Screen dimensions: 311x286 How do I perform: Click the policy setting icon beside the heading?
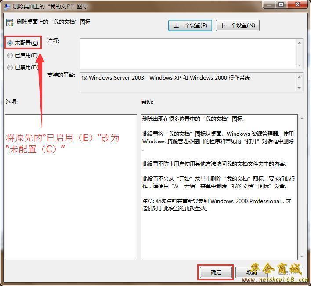[10, 23]
